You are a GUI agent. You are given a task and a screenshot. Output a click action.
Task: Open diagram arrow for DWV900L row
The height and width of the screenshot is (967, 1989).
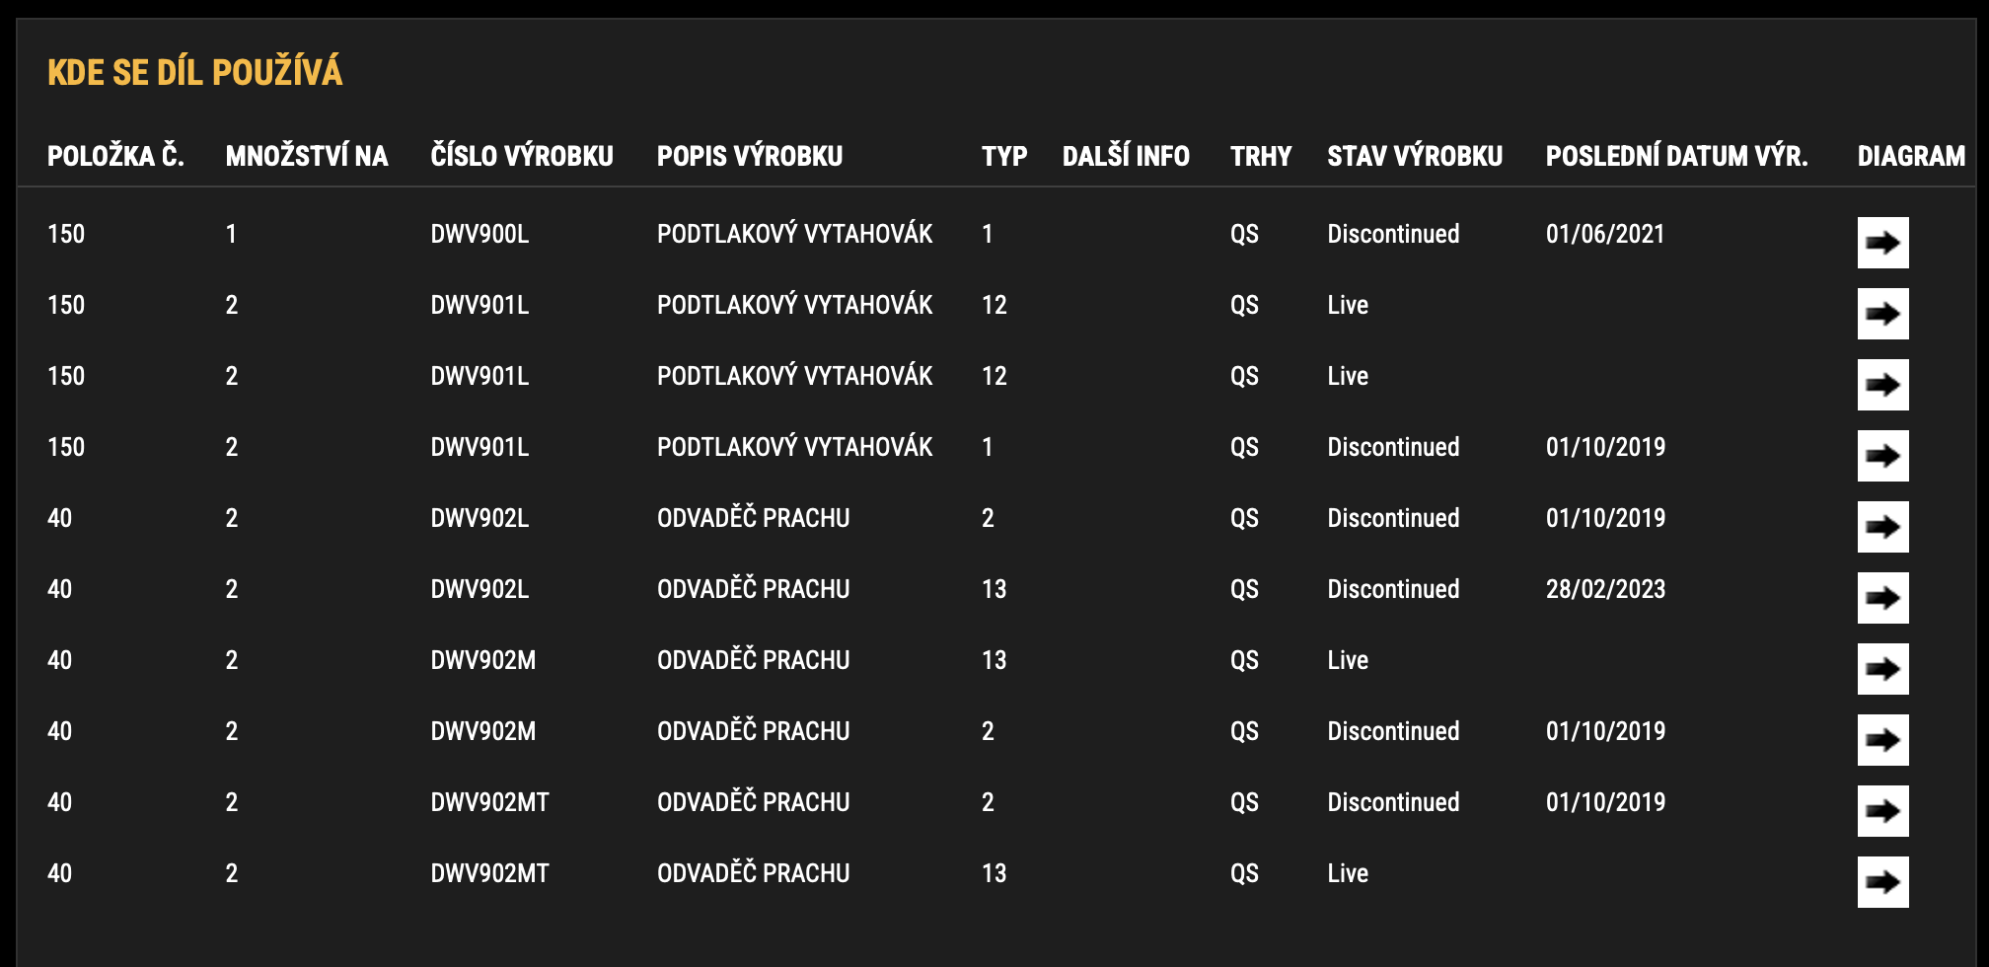pyautogui.click(x=1882, y=243)
